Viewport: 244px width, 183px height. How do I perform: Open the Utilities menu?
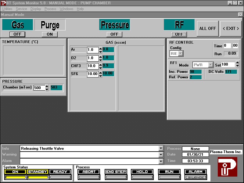tap(7, 9)
